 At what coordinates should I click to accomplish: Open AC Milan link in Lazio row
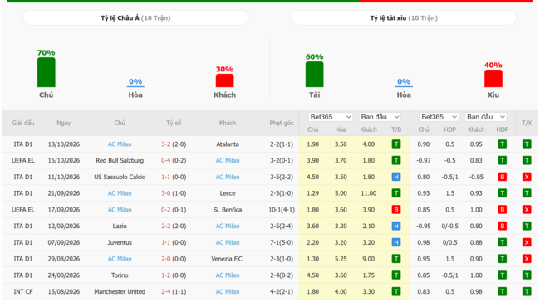(228, 226)
